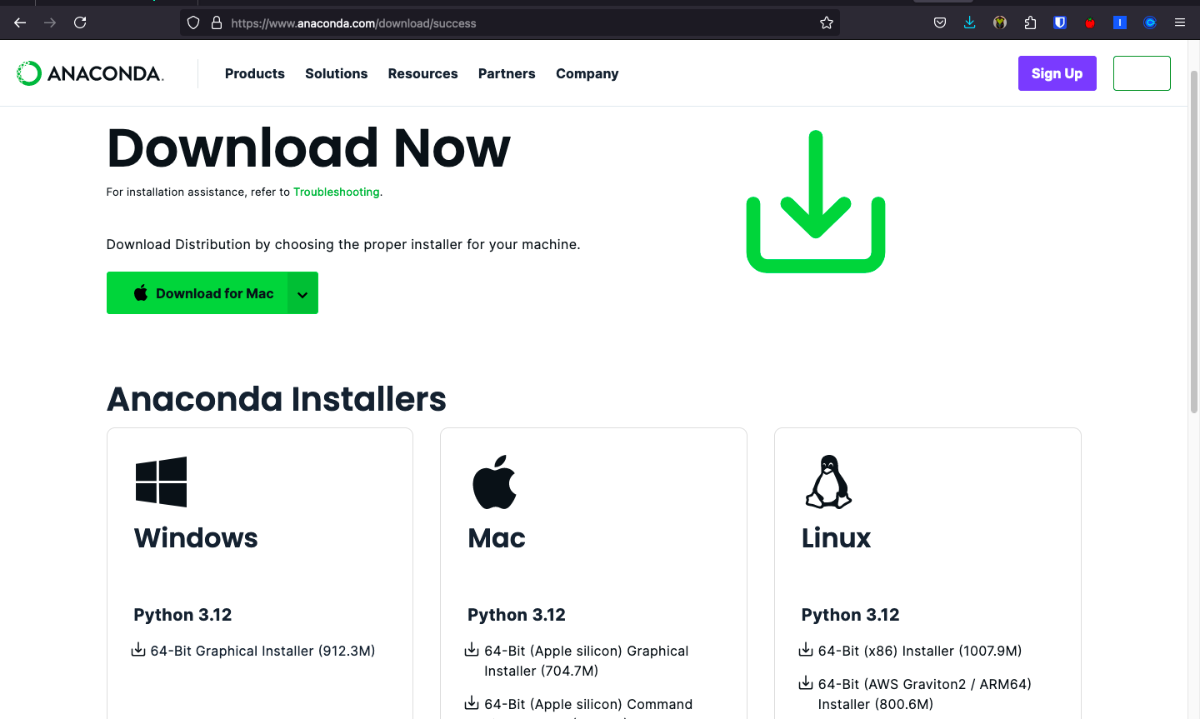Open the Firefox downloads panel
This screenshot has width=1200, height=719.
(x=969, y=23)
